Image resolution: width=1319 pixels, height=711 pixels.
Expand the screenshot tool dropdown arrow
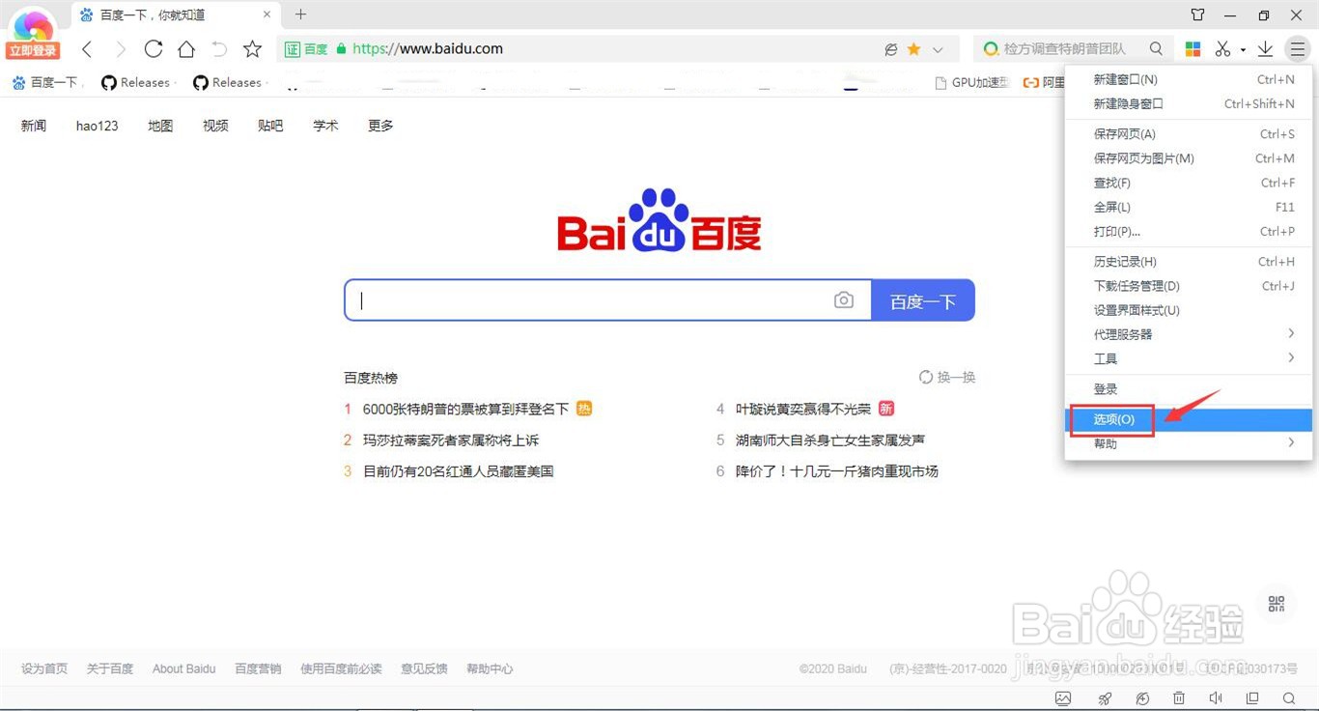tap(1243, 50)
